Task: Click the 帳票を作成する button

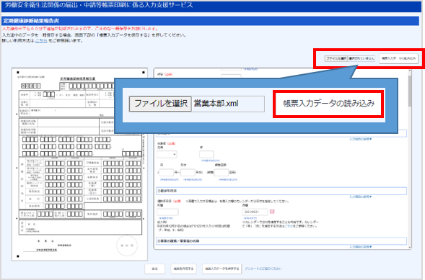Action: coord(183,269)
